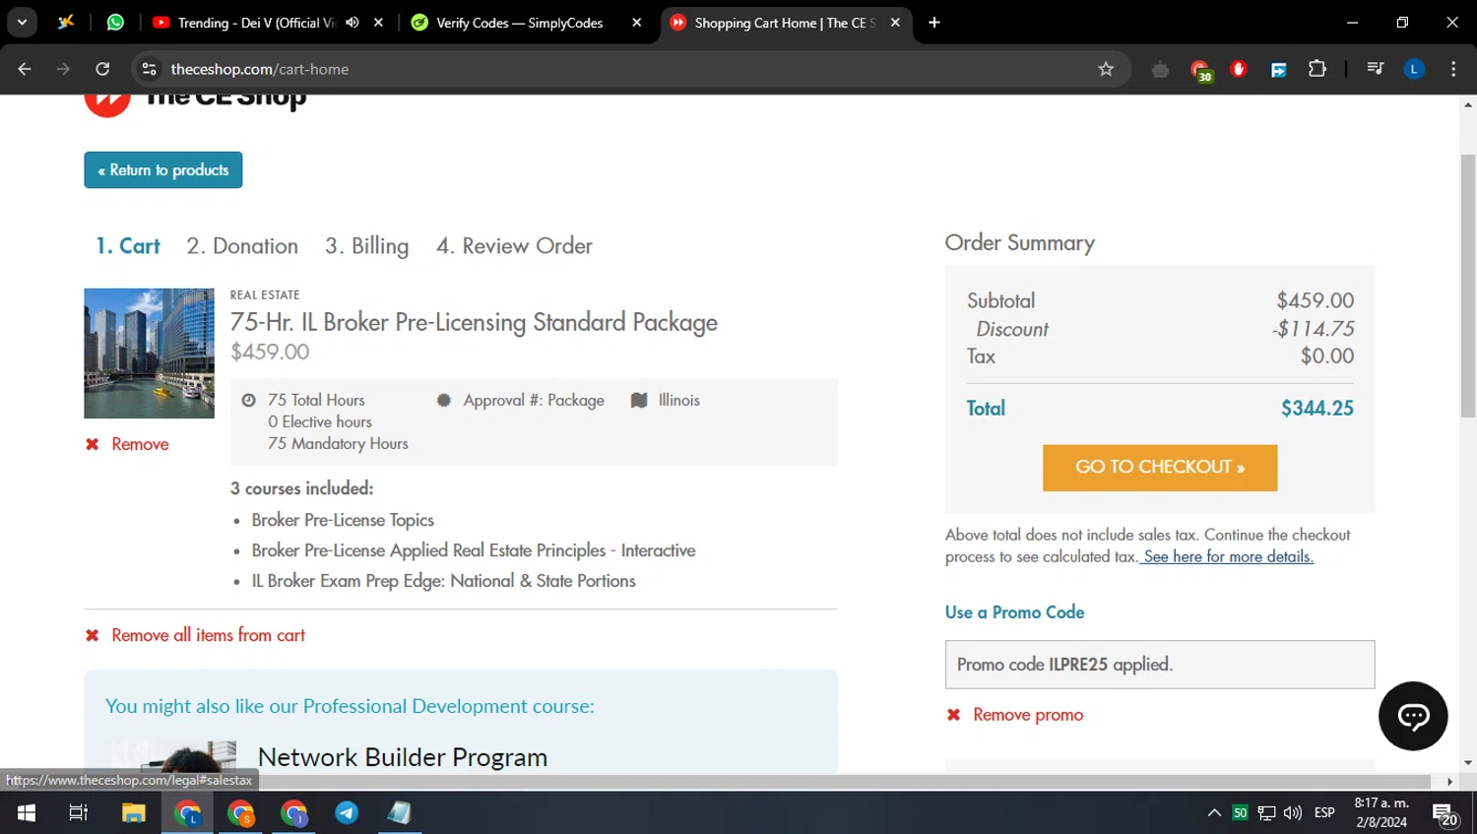Open 75-Hr. IL Broker Pre-Licensing Standard Package title
Image resolution: width=1477 pixels, height=834 pixels.
tap(474, 322)
